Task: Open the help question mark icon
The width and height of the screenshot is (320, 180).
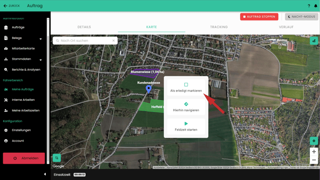Action: point(309,6)
